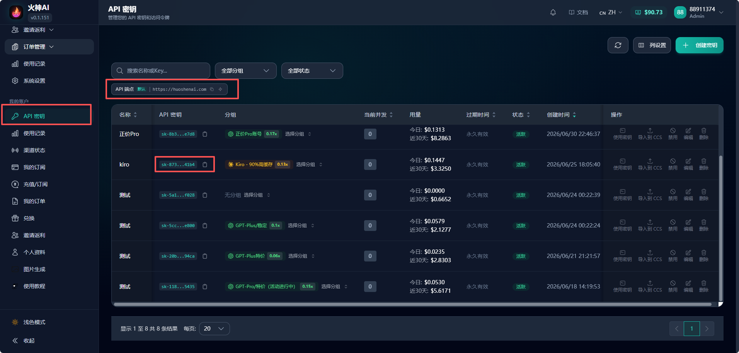
Task: Open the per-page 20 dropdown
Action: pos(215,329)
